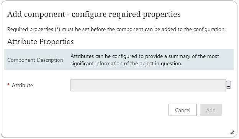Click the 'Required properties (*)' instruction sentence
239x139 pixels.
[116, 29]
